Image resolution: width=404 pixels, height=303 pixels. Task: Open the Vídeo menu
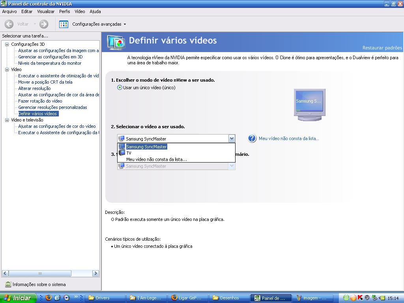80,11
